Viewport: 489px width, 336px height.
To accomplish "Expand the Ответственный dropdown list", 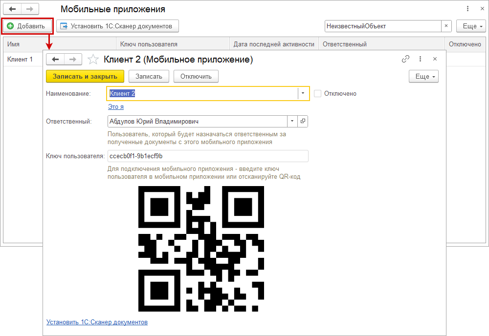I will click(292, 122).
